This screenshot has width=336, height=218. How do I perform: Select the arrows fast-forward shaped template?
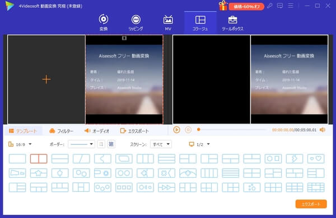coord(166,187)
